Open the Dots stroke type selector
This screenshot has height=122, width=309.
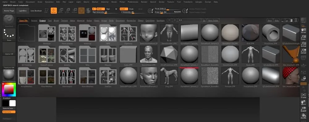(x=9, y=35)
